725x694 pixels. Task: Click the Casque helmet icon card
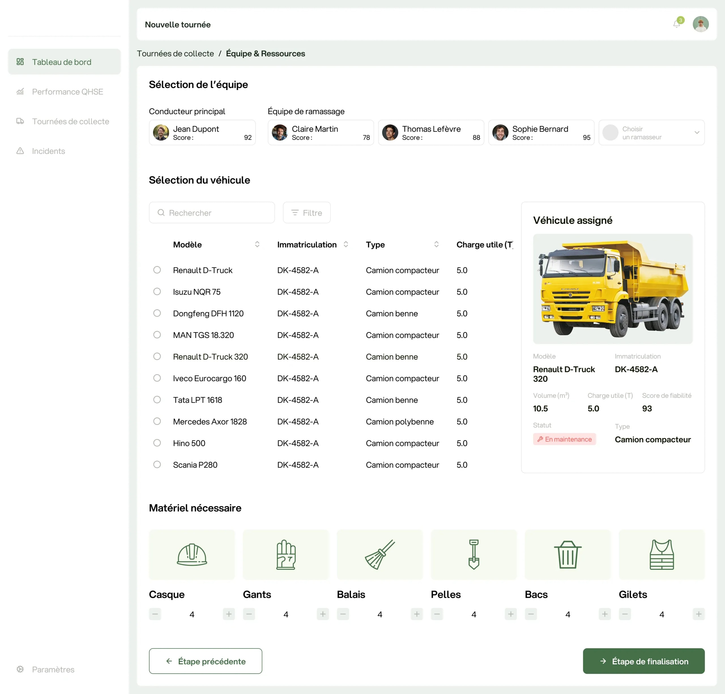pos(192,554)
